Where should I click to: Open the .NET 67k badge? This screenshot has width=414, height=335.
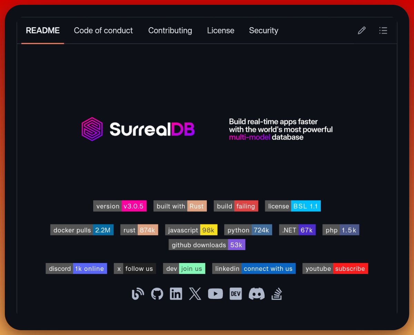tap(297, 230)
